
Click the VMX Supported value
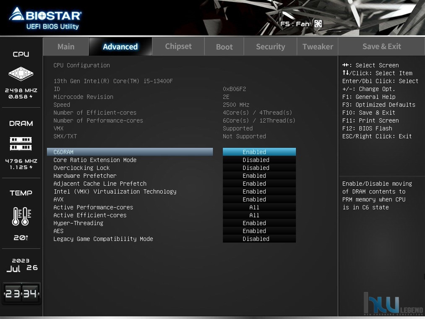(x=238, y=128)
